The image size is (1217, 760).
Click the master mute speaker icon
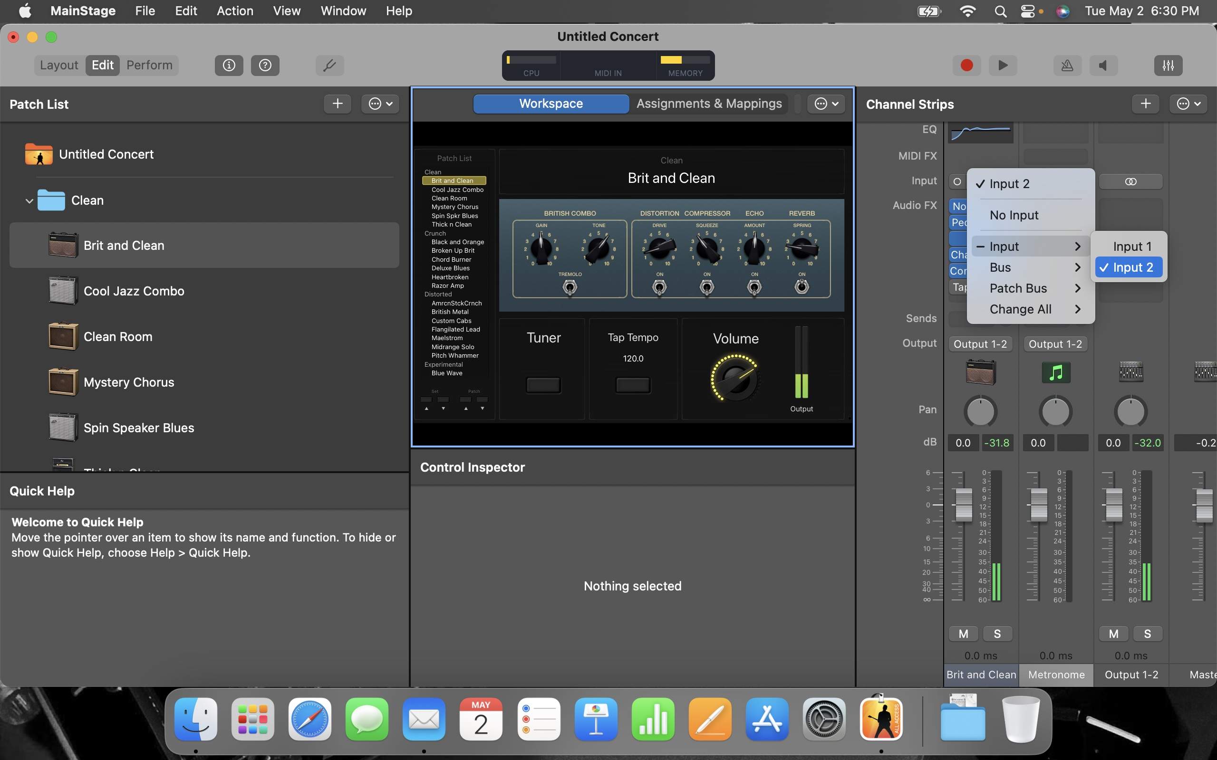(1103, 66)
